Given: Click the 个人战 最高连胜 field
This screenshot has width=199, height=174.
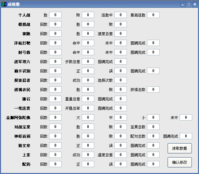Looking at the screenshot, I should pyautogui.click(x=153, y=15).
